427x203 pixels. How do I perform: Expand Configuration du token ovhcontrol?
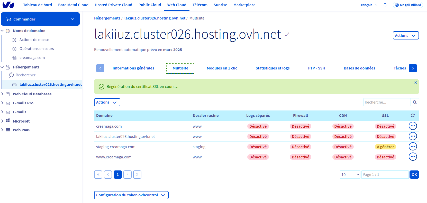[x=131, y=195]
